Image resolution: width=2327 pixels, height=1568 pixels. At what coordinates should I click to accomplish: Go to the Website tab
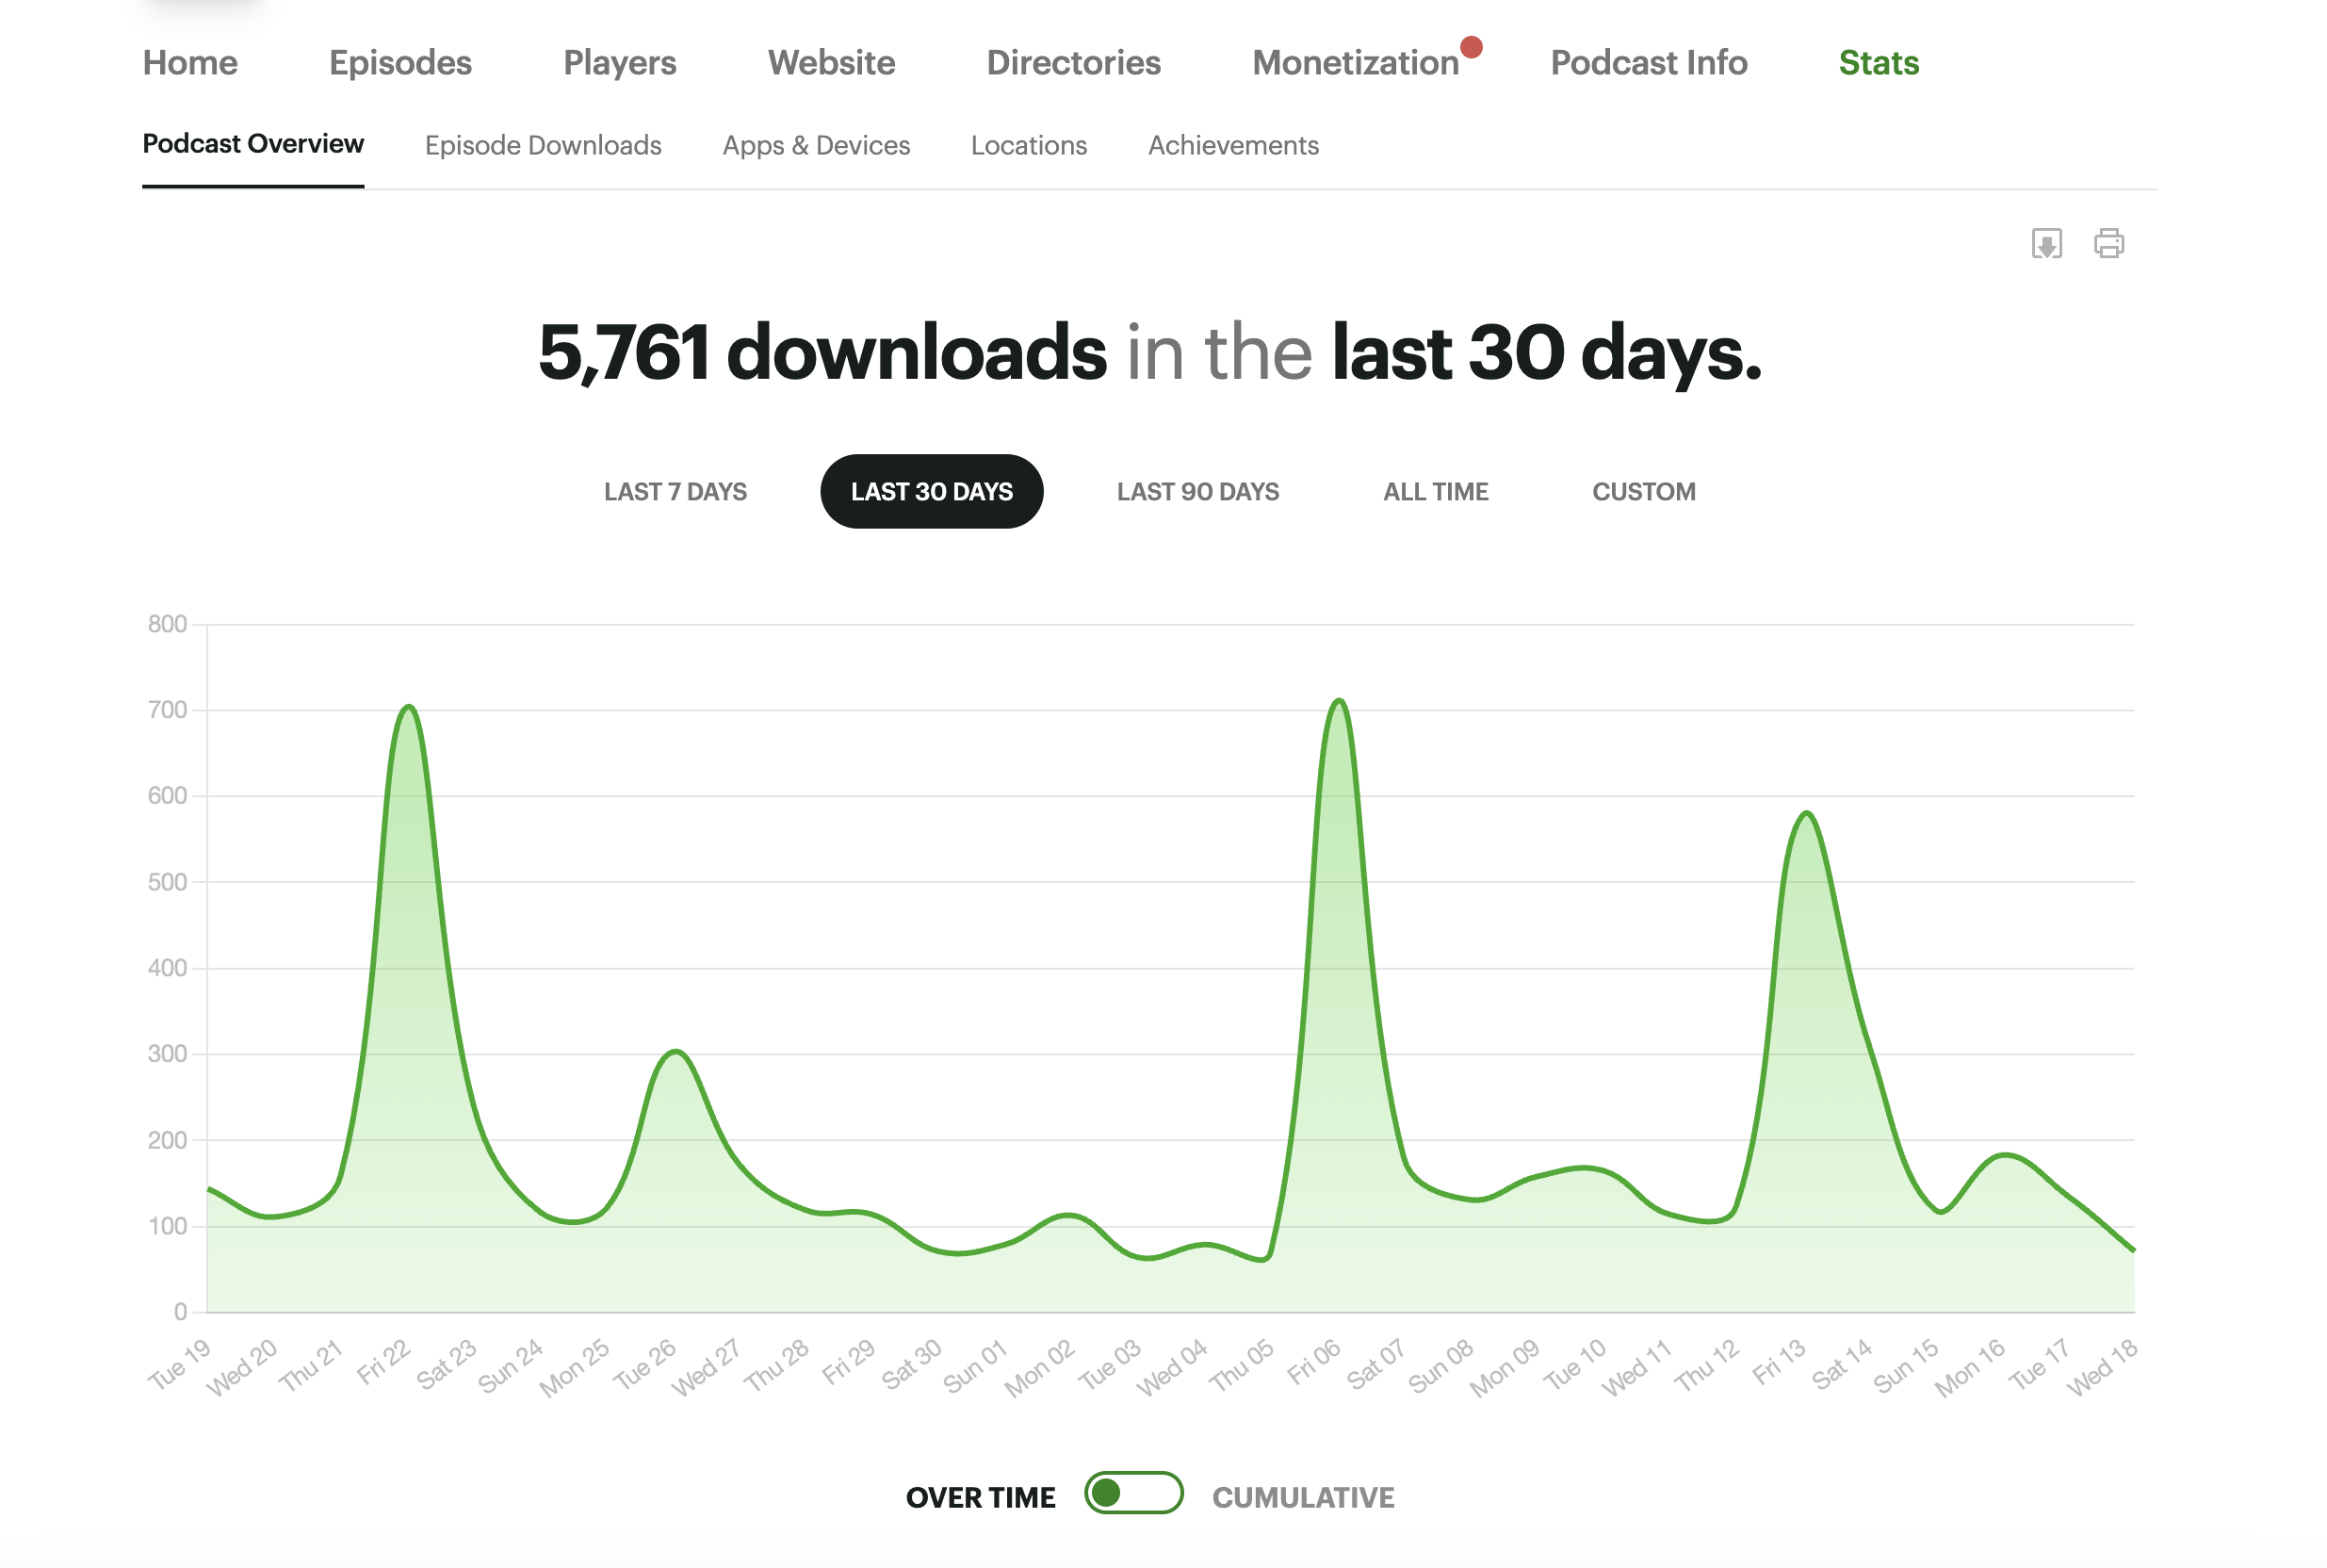click(x=831, y=63)
